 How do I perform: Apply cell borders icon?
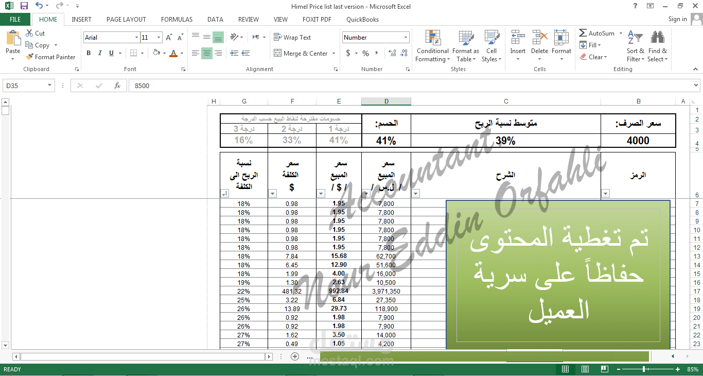[x=133, y=53]
